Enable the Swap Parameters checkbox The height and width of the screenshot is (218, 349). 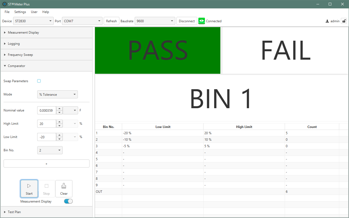point(39,81)
